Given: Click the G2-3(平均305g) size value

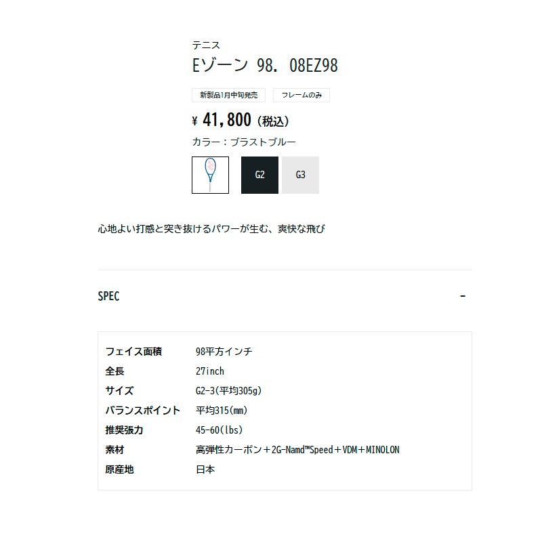Looking at the screenshot, I should click(x=228, y=391).
